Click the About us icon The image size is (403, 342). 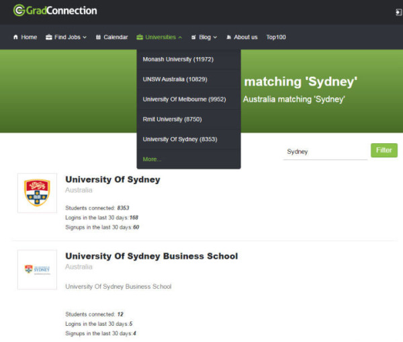point(228,37)
